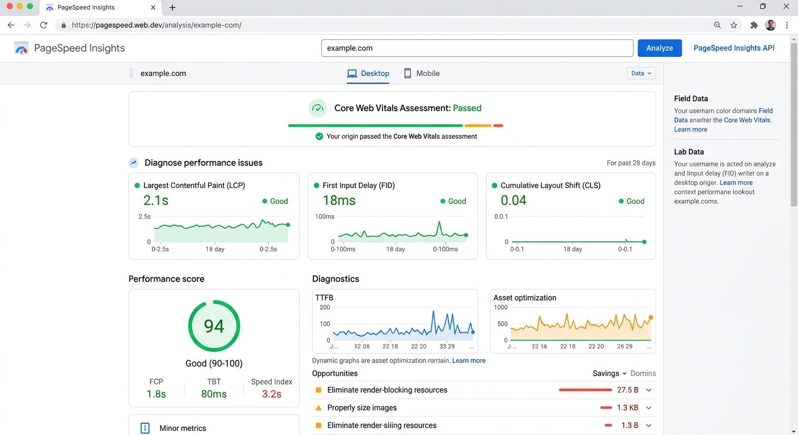Open the profile avatar in the browser toolbar

[x=770, y=25]
